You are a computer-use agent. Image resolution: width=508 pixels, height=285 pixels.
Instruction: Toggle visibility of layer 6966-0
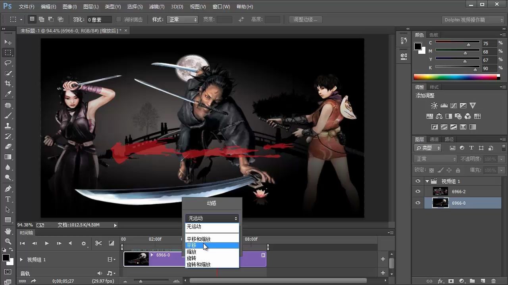pyautogui.click(x=418, y=203)
